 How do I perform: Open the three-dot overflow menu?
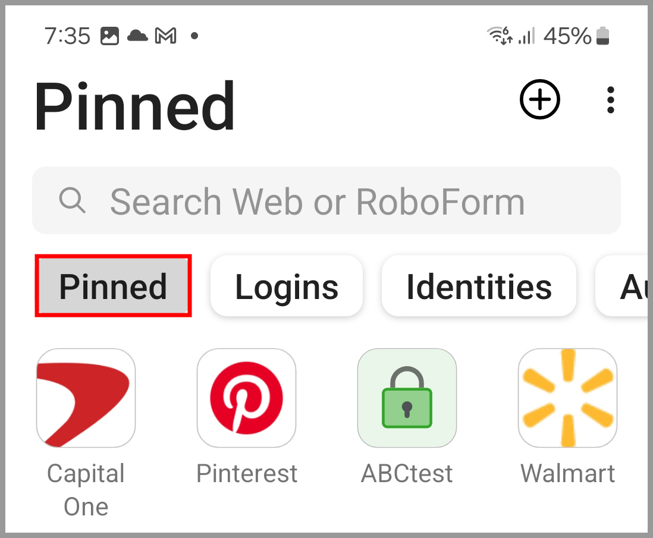(x=611, y=100)
